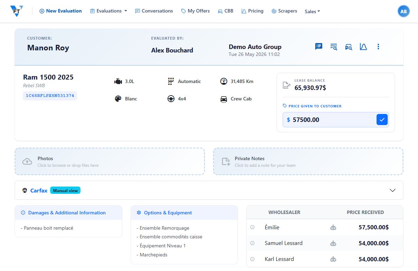Select wholesaler Samuel Lessard

coord(284,243)
